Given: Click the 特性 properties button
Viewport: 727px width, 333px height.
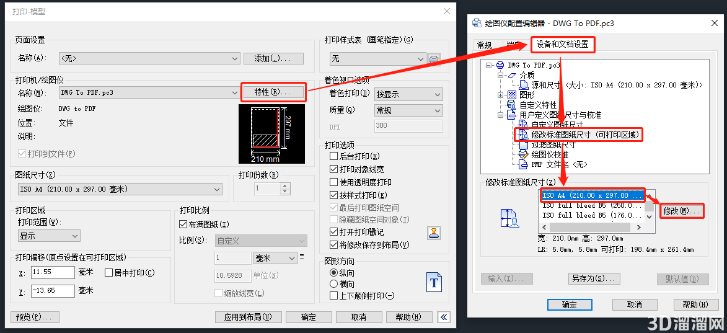Looking at the screenshot, I should [x=273, y=92].
